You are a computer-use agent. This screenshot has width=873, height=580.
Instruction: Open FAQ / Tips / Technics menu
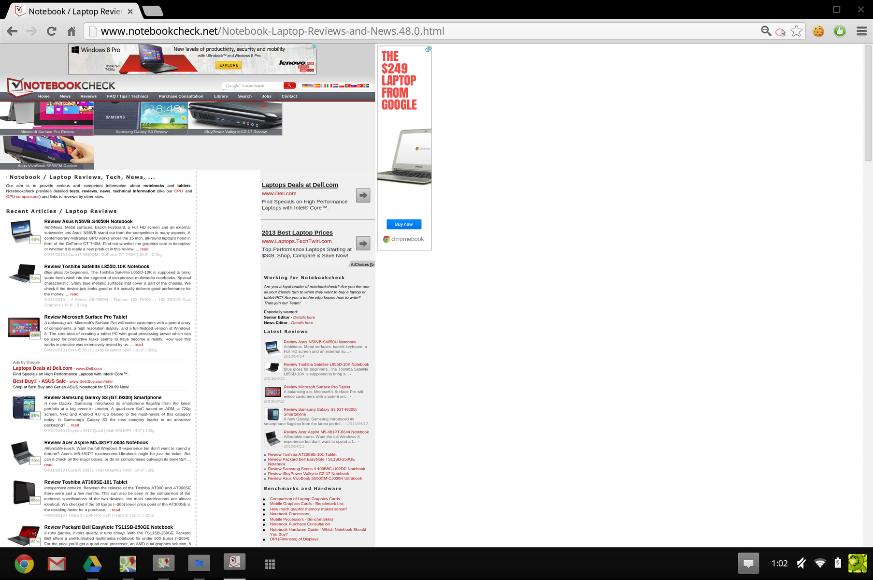tap(128, 97)
